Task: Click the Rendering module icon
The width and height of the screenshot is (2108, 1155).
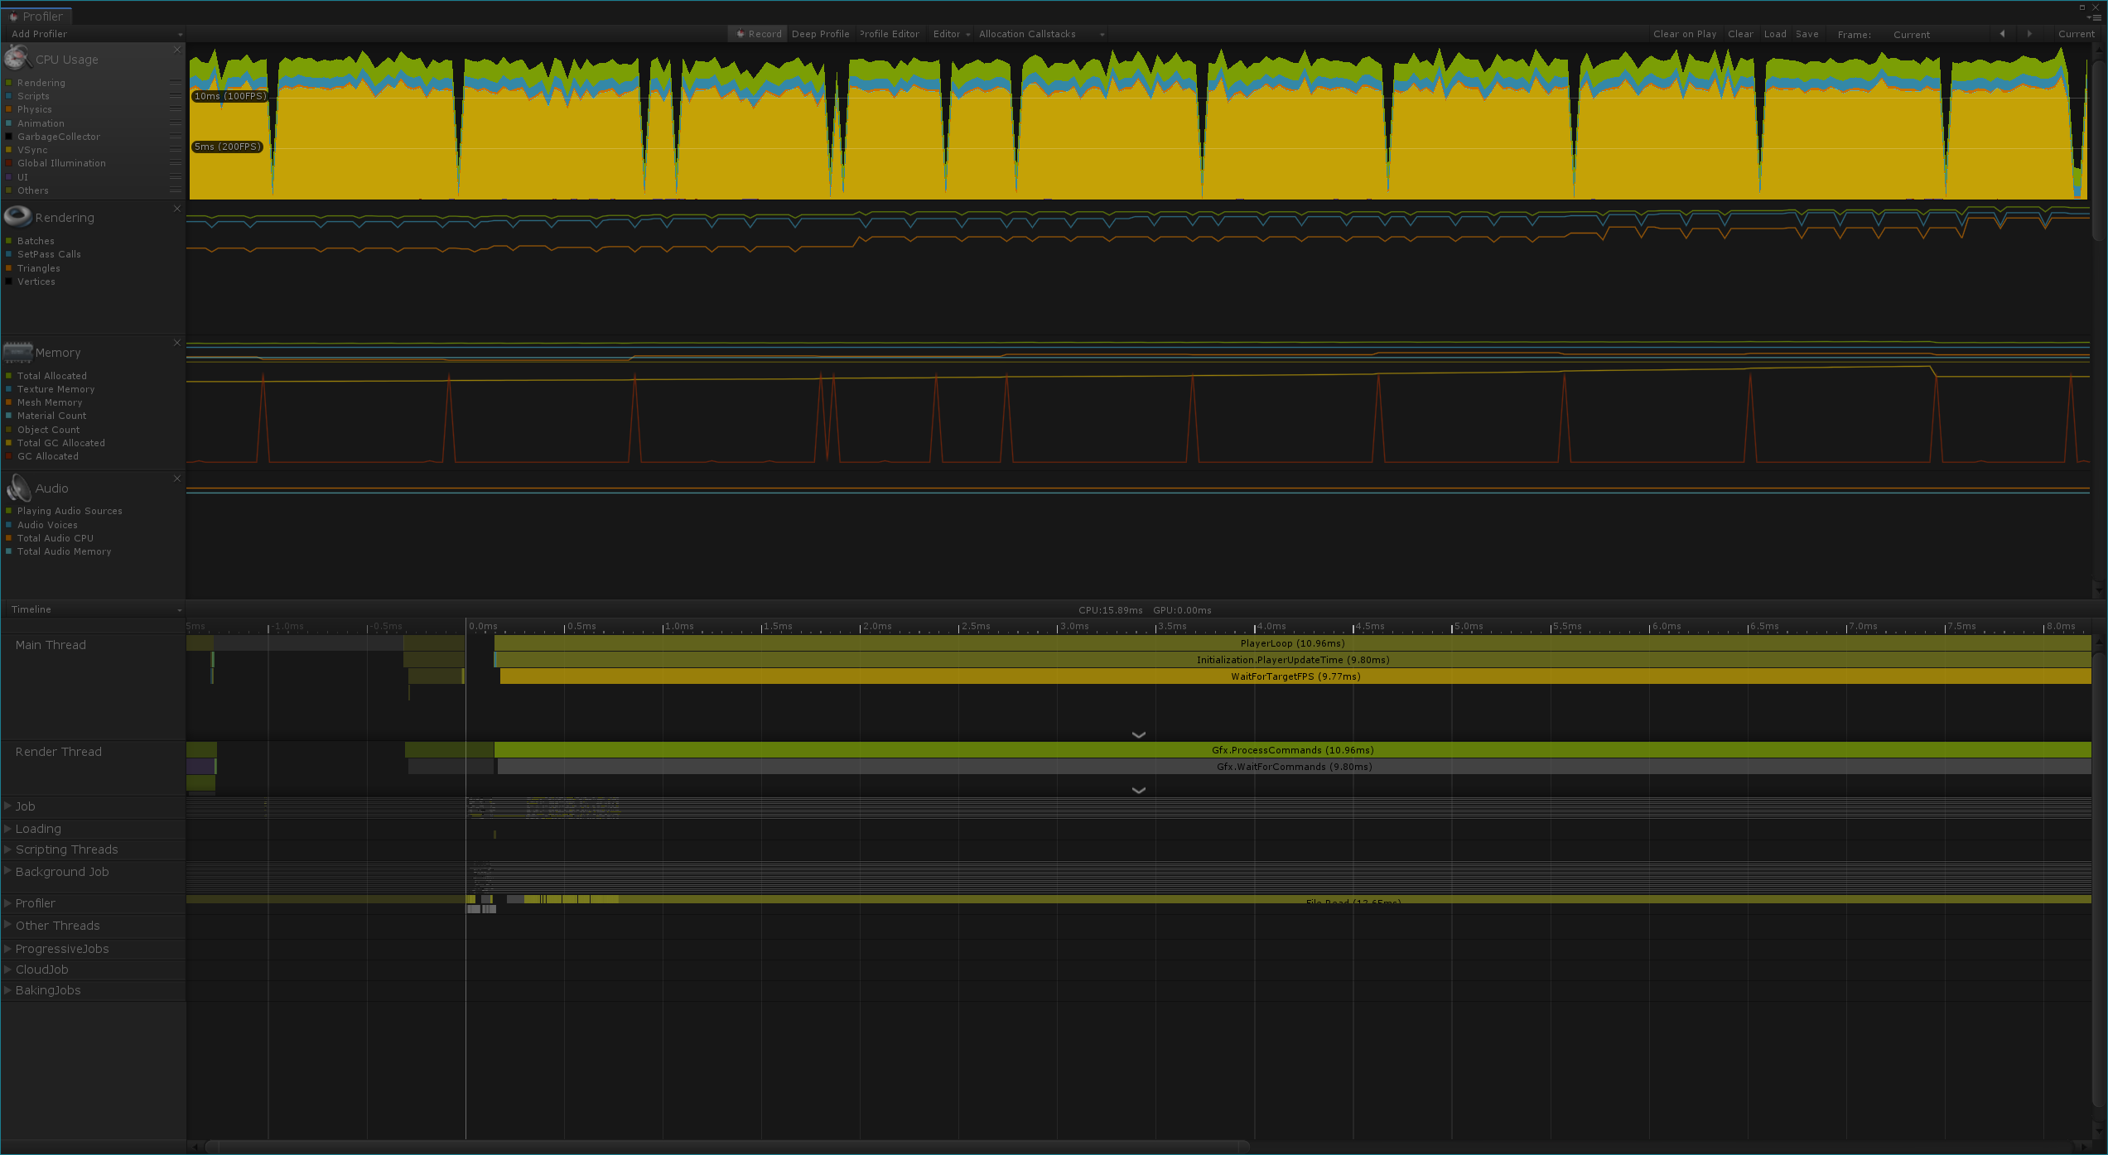Action: tap(17, 217)
